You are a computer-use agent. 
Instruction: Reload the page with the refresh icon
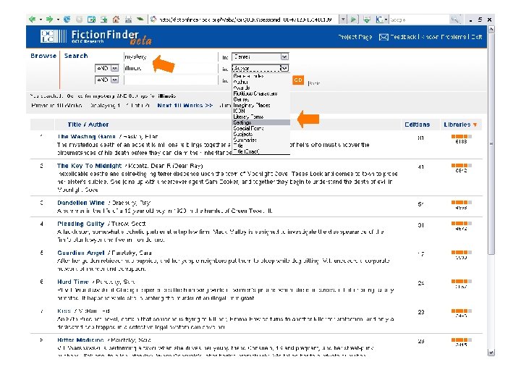pos(67,20)
